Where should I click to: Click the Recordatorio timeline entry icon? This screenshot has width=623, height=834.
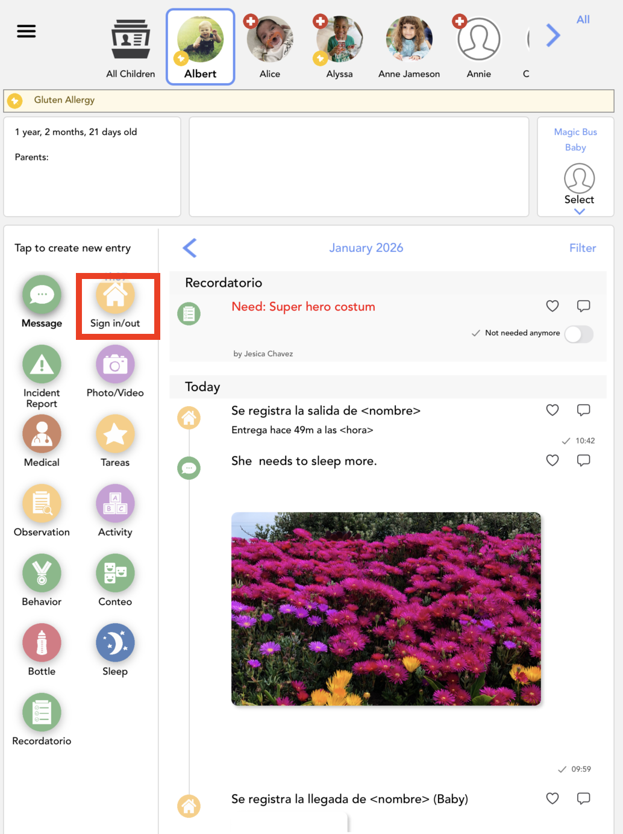(189, 313)
